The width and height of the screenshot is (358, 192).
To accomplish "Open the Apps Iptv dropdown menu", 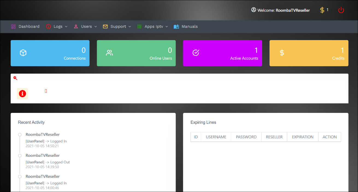I will [x=153, y=26].
